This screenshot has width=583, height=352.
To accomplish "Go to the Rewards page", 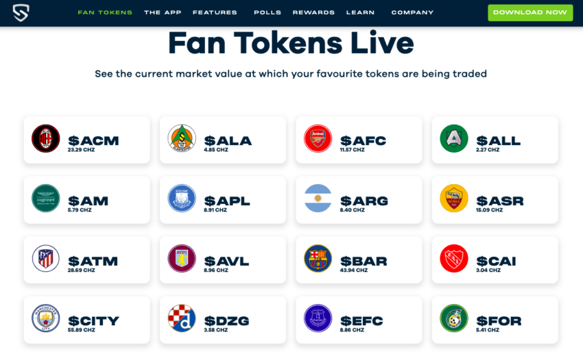I will click(x=313, y=12).
